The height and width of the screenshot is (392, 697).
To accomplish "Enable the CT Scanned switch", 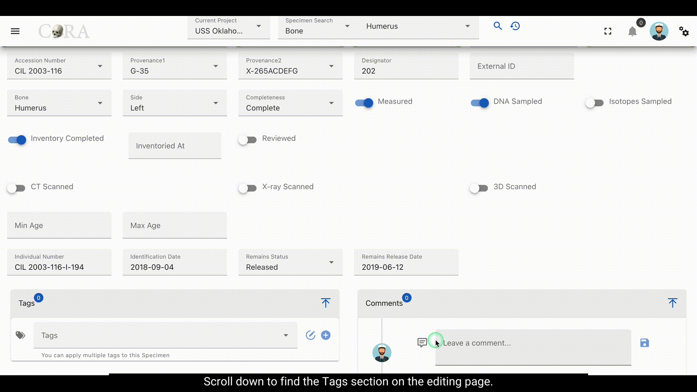I will tap(16, 188).
